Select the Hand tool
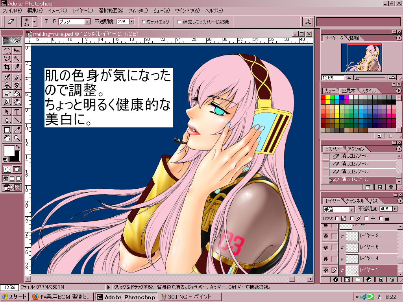 coord(7,138)
